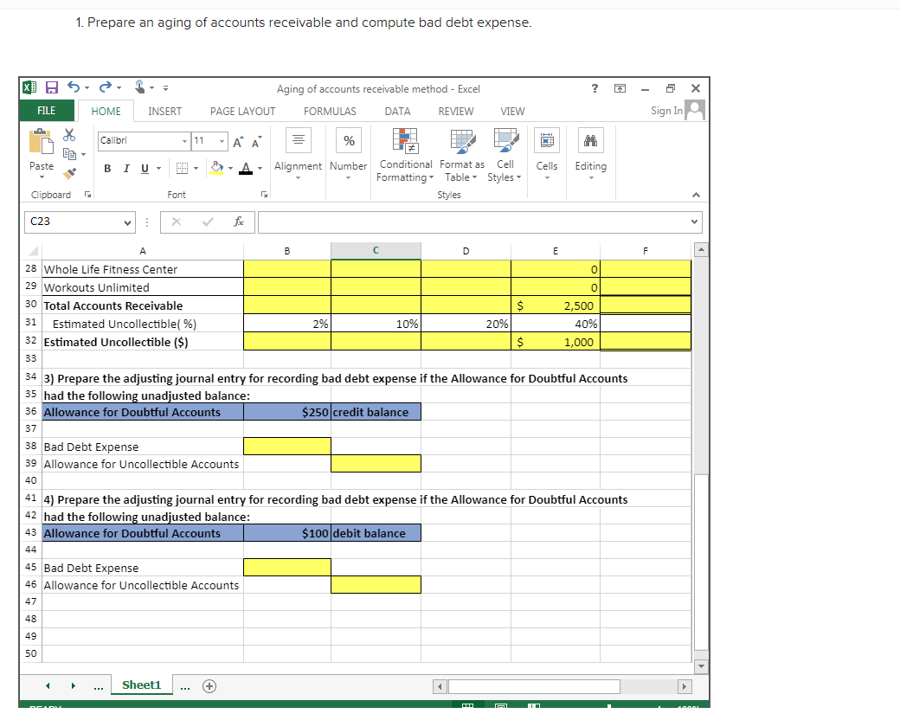Screen dimensions: 900x720
Task: Select Bad Debt Expense yellow cell row 38
Action: click(x=287, y=447)
